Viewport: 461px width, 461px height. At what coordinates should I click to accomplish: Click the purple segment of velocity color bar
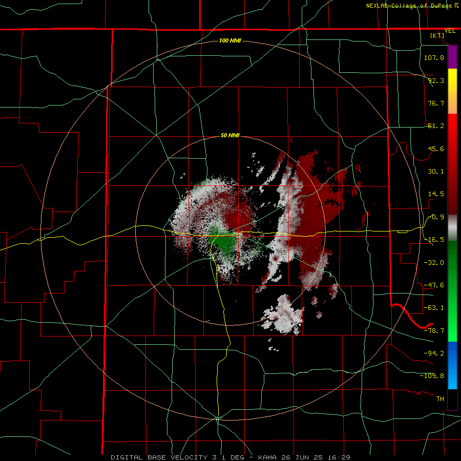(x=452, y=57)
